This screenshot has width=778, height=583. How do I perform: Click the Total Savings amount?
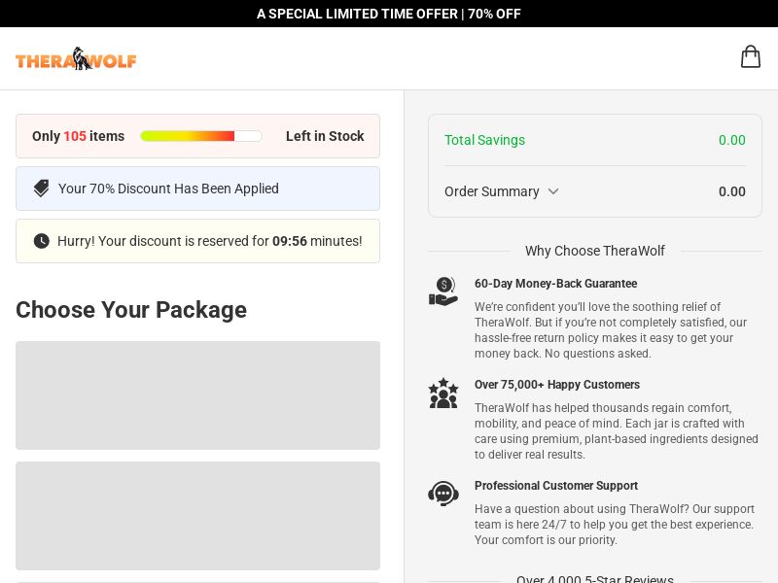(x=732, y=140)
